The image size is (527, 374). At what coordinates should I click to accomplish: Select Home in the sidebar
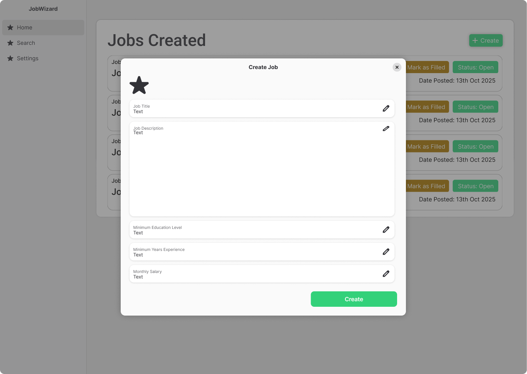tap(25, 28)
